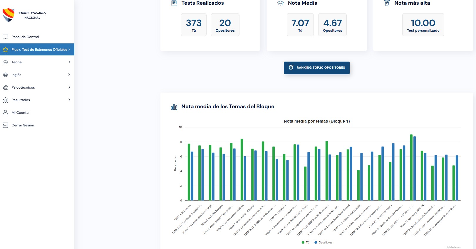Click the globe icon next to Inglés
The image size is (476, 249).
coord(5,75)
